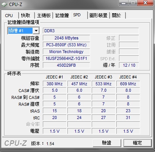Switch to the 關於 tab

[118, 16]
